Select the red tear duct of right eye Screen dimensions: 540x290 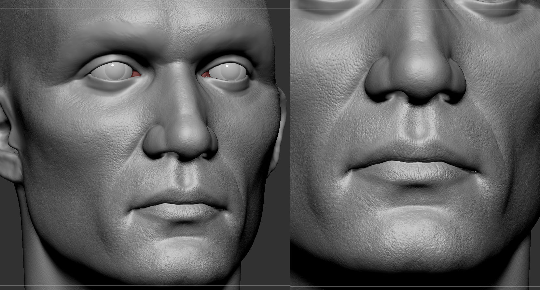tap(206, 75)
